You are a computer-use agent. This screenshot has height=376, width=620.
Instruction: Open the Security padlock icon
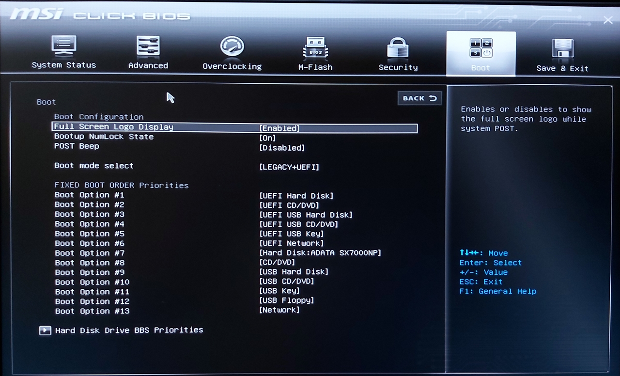[x=398, y=48]
